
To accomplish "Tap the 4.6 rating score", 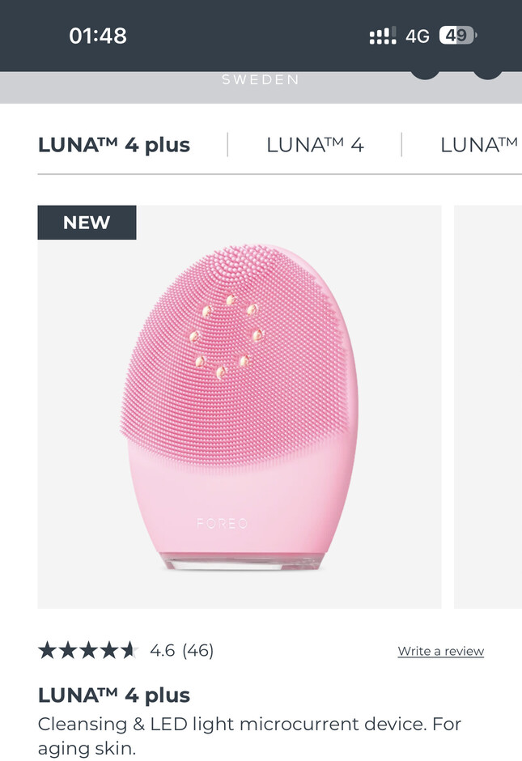I will click(x=162, y=650).
